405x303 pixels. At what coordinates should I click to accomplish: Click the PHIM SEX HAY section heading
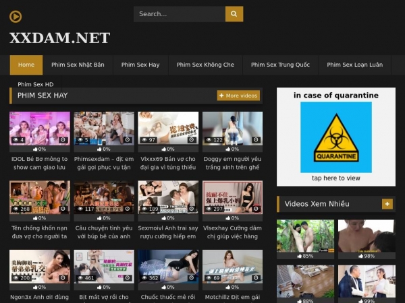[43, 96]
